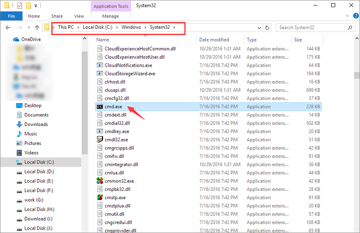
Task: Select the cmd.exe file icon
Action: coord(100,107)
